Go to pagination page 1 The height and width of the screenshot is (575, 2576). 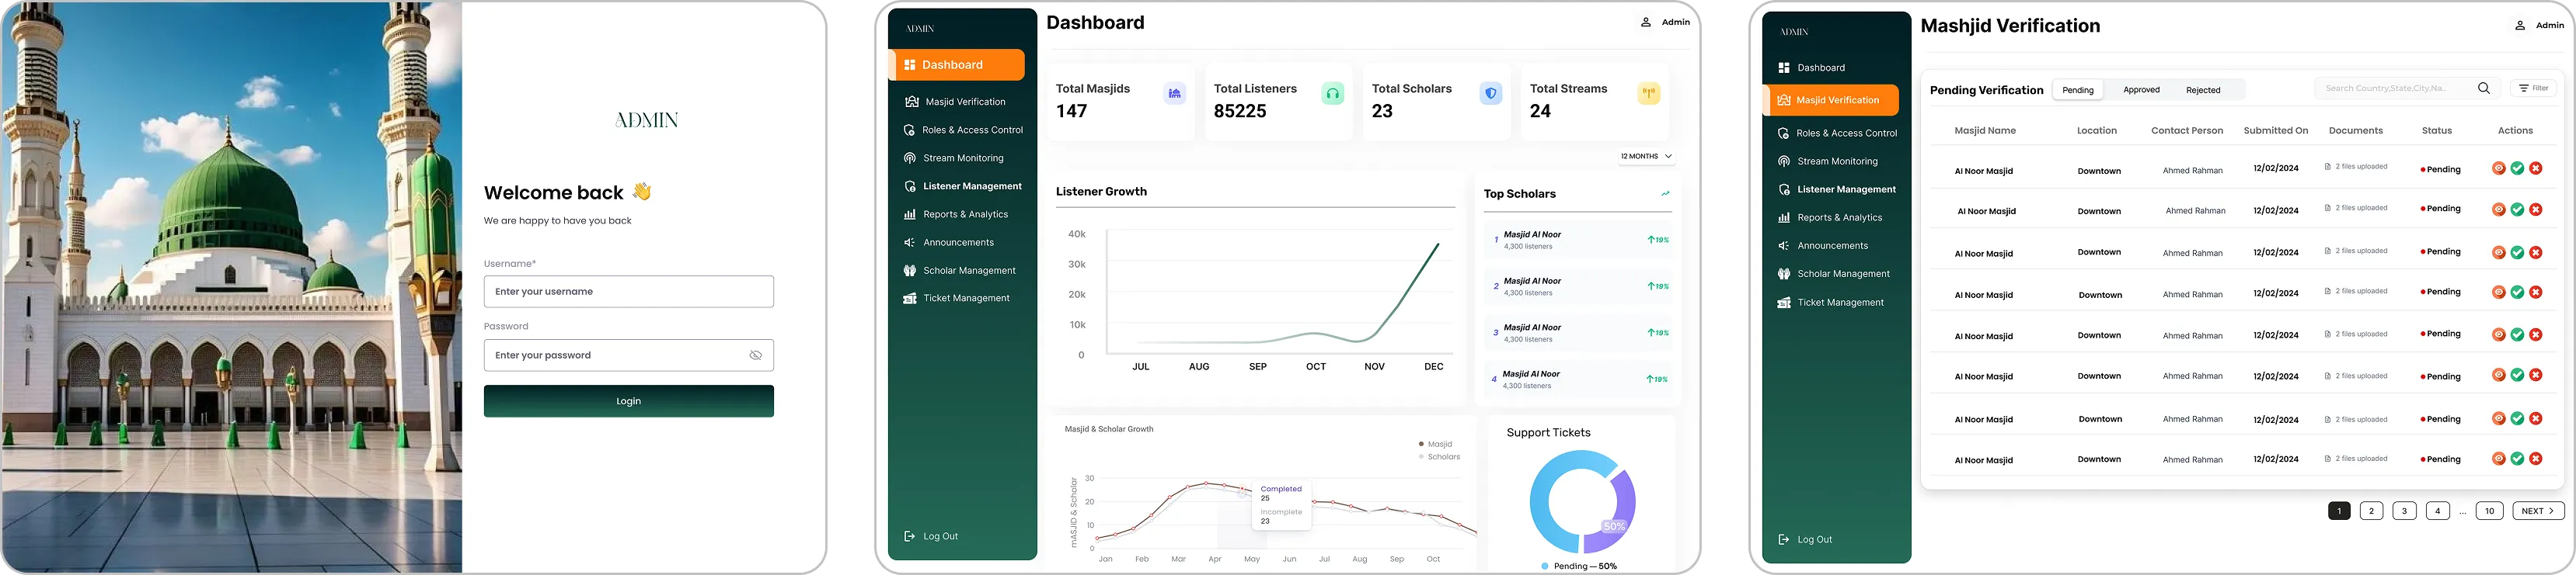pyautogui.click(x=2339, y=511)
